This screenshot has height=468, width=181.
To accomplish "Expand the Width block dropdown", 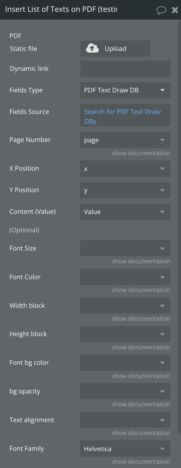I will 125,305.
